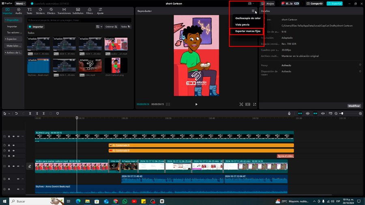Hide the main video track eye icon
The image size is (365, 205).
pos(13,166)
